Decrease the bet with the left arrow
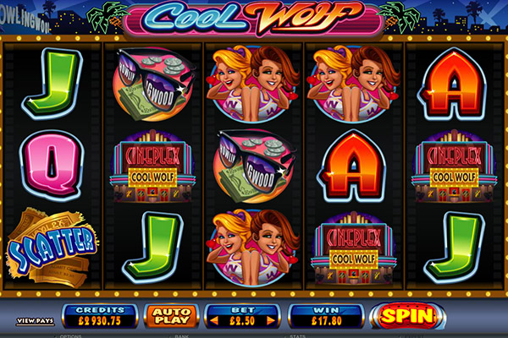This screenshot has width=508, height=338. [x=214, y=321]
